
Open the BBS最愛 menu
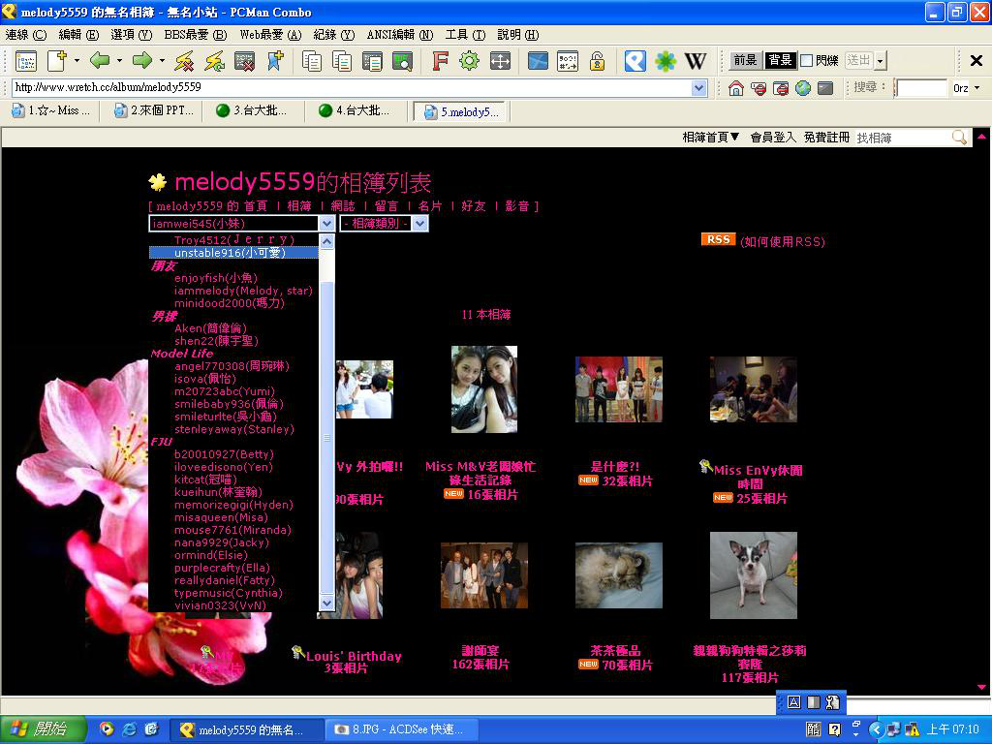tap(195, 35)
